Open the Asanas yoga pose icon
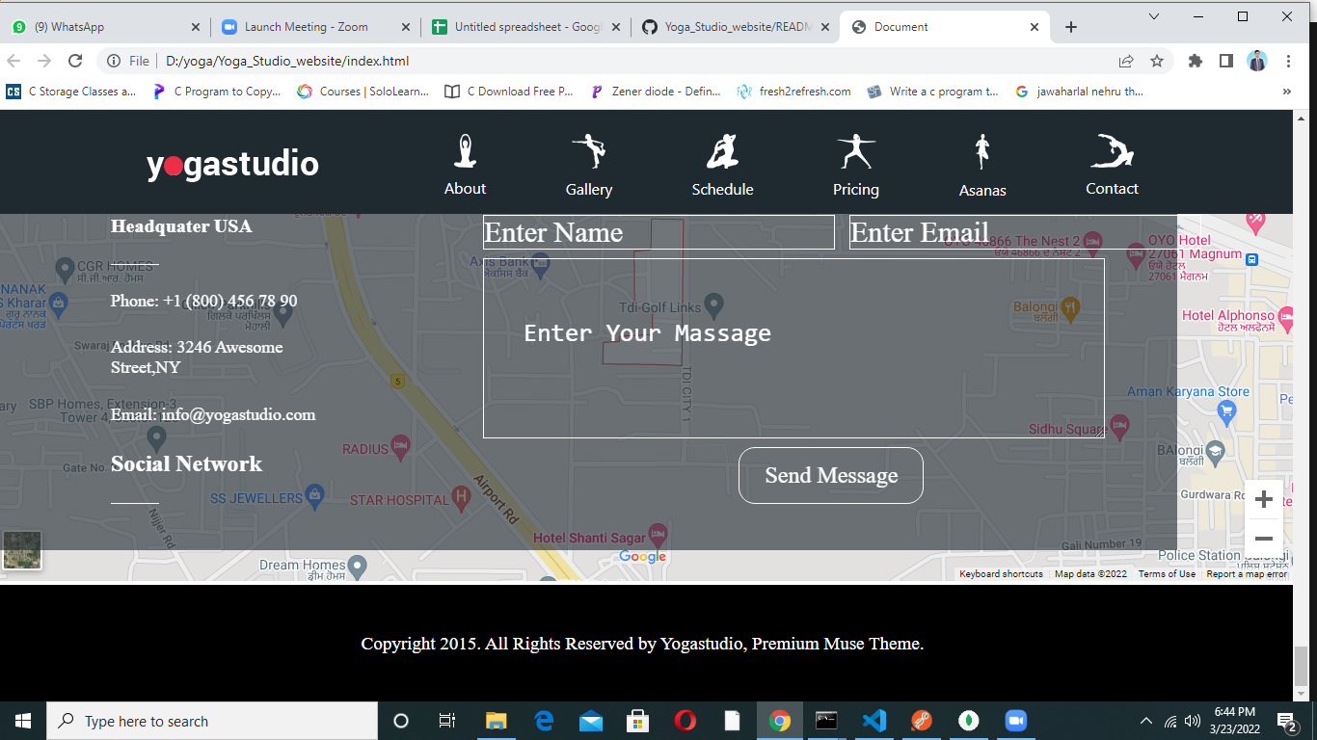The height and width of the screenshot is (740, 1317). (982, 153)
